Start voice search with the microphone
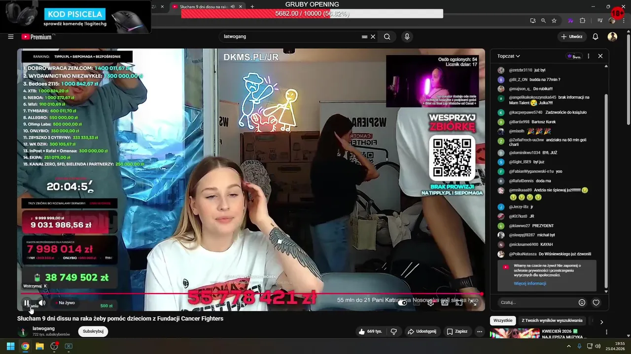Viewport: 631px width, 354px height. (407, 36)
